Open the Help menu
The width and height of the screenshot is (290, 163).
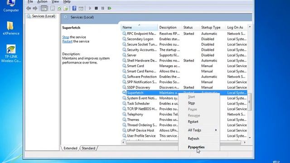point(67,2)
